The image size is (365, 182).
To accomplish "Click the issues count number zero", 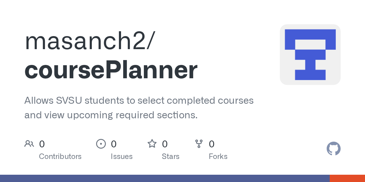I will tap(114, 144).
